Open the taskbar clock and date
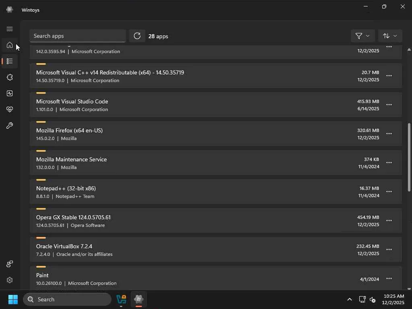Image resolution: width=412 pixels, height=309 pixels. [393, 299]
